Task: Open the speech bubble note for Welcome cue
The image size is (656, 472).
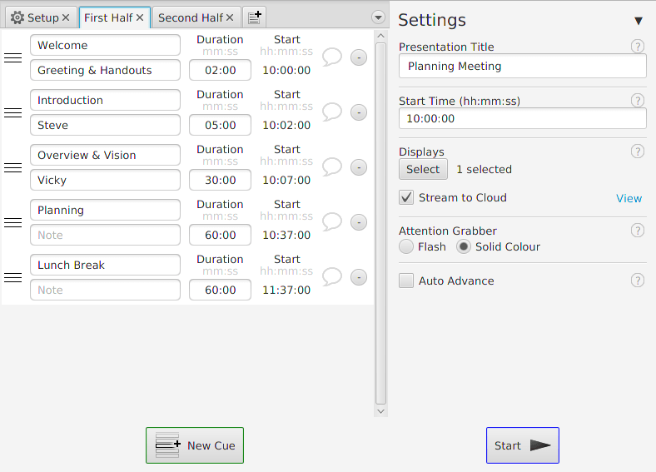Action: click(x=332, y=57)
